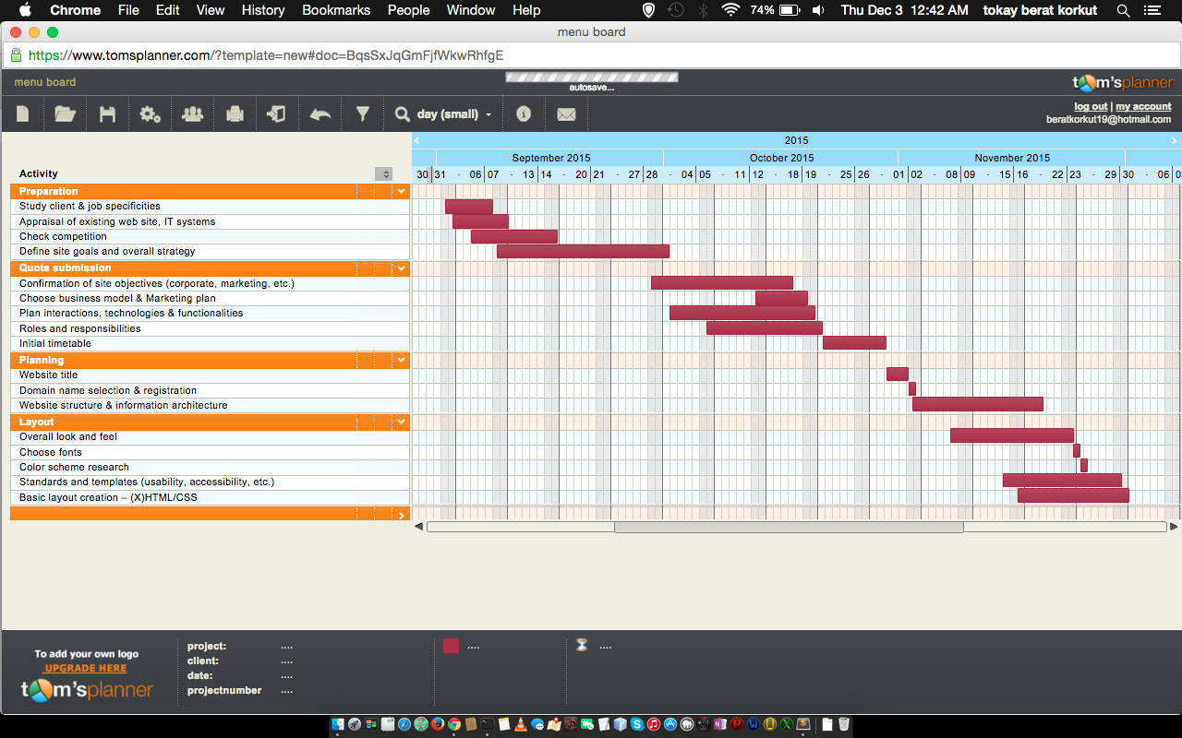Click the new document icon

pos(23,114)
